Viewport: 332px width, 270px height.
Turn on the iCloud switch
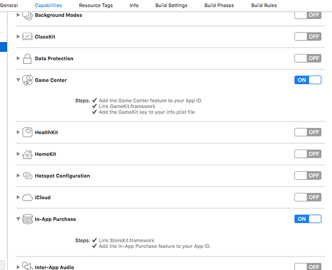(x=308, y=197)
